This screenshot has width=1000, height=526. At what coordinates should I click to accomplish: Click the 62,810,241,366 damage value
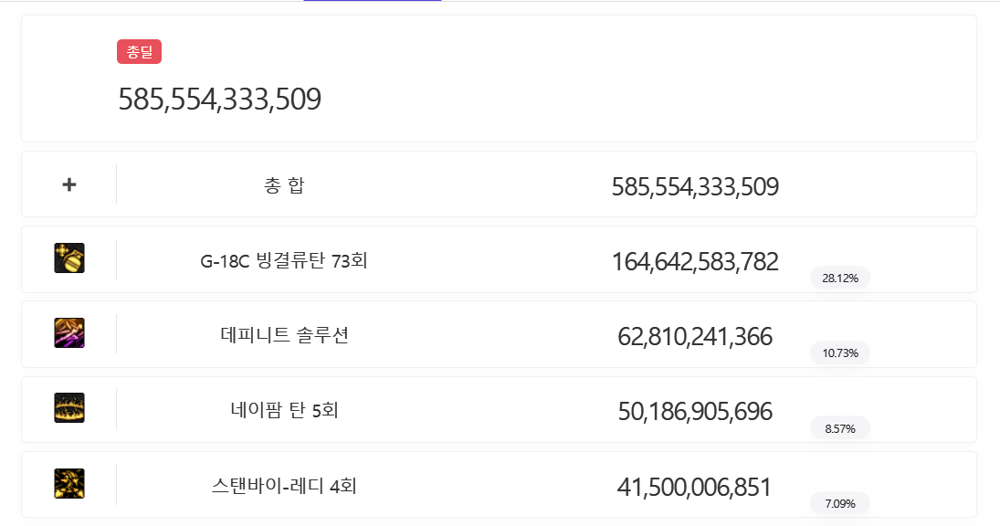click(695, 337)
